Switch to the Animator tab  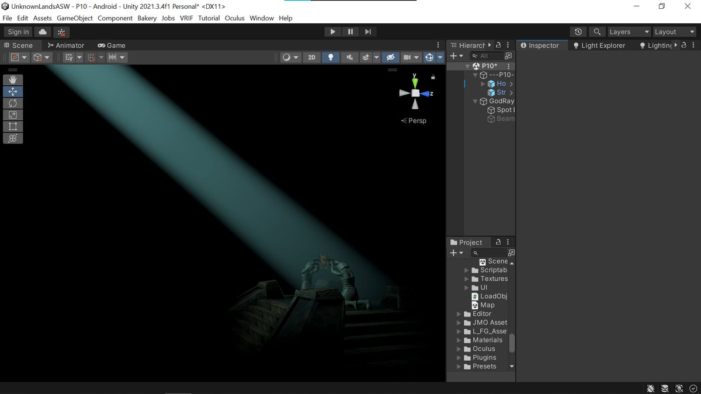[x=65, y=45]
